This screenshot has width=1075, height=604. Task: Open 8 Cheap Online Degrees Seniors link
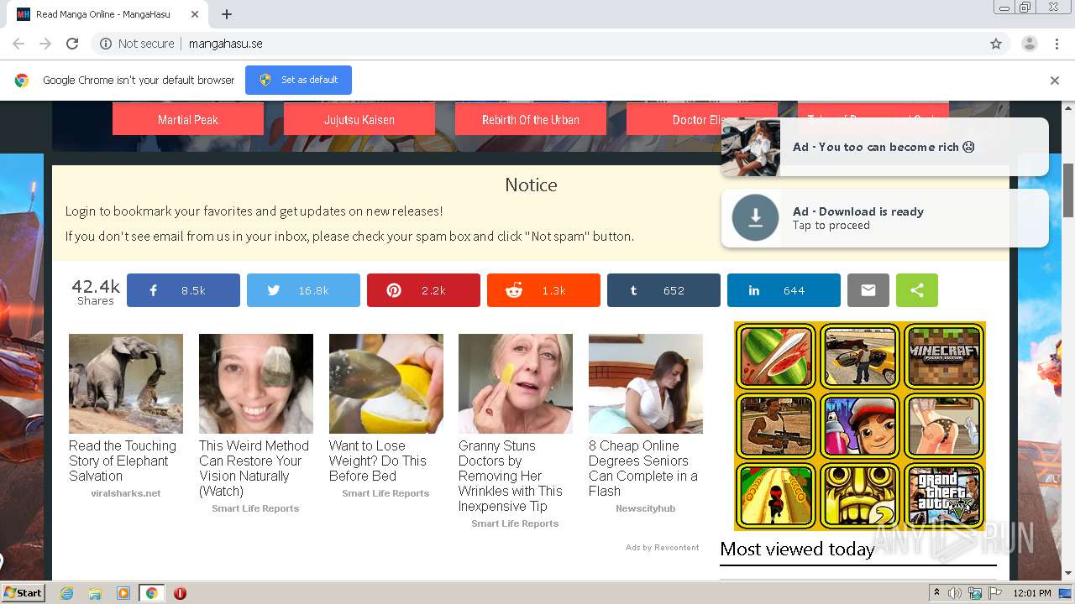pyautogui.click(x=643, y=468)
